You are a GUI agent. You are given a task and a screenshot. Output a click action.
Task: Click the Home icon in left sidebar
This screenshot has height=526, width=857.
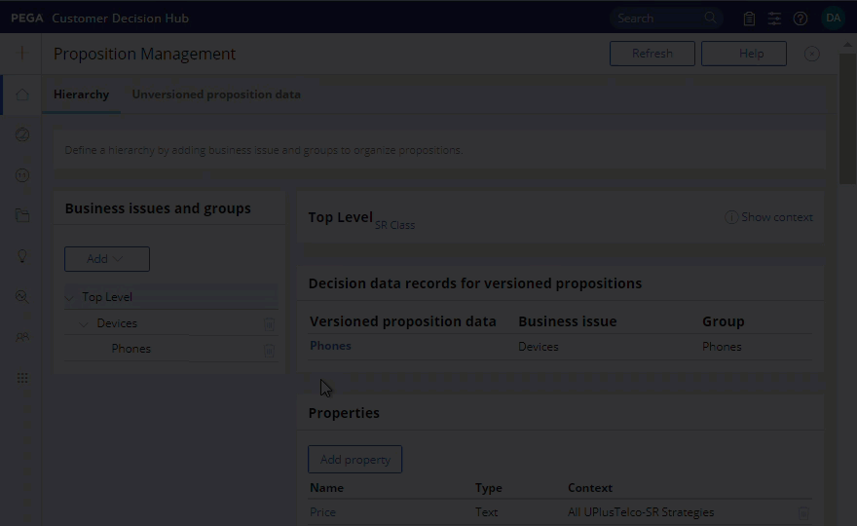click(21, 94)
